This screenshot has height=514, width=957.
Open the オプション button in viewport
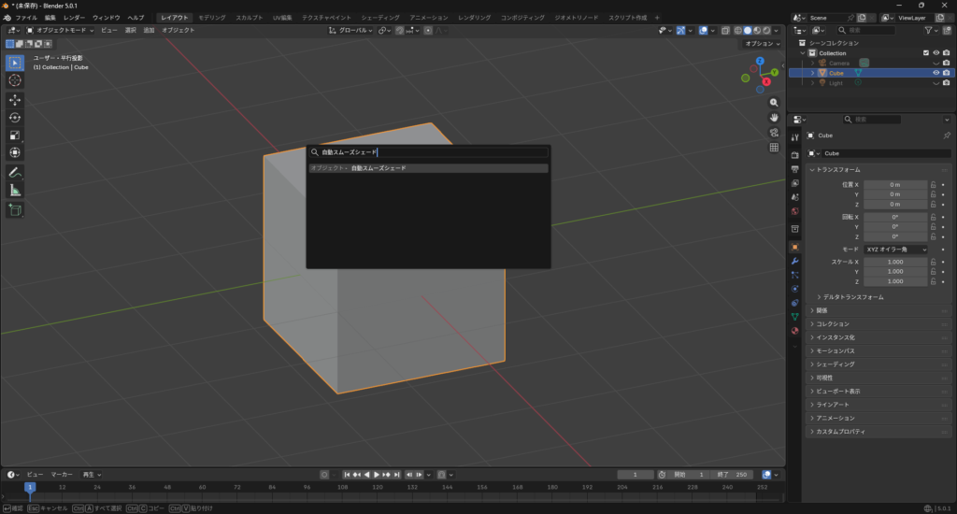pyautogui.click(x=762, y=44)
